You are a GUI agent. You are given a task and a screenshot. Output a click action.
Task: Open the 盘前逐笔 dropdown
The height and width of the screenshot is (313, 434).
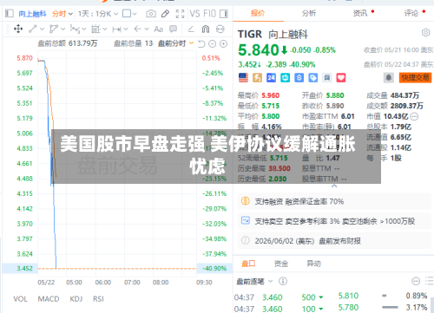coord(254,281)
